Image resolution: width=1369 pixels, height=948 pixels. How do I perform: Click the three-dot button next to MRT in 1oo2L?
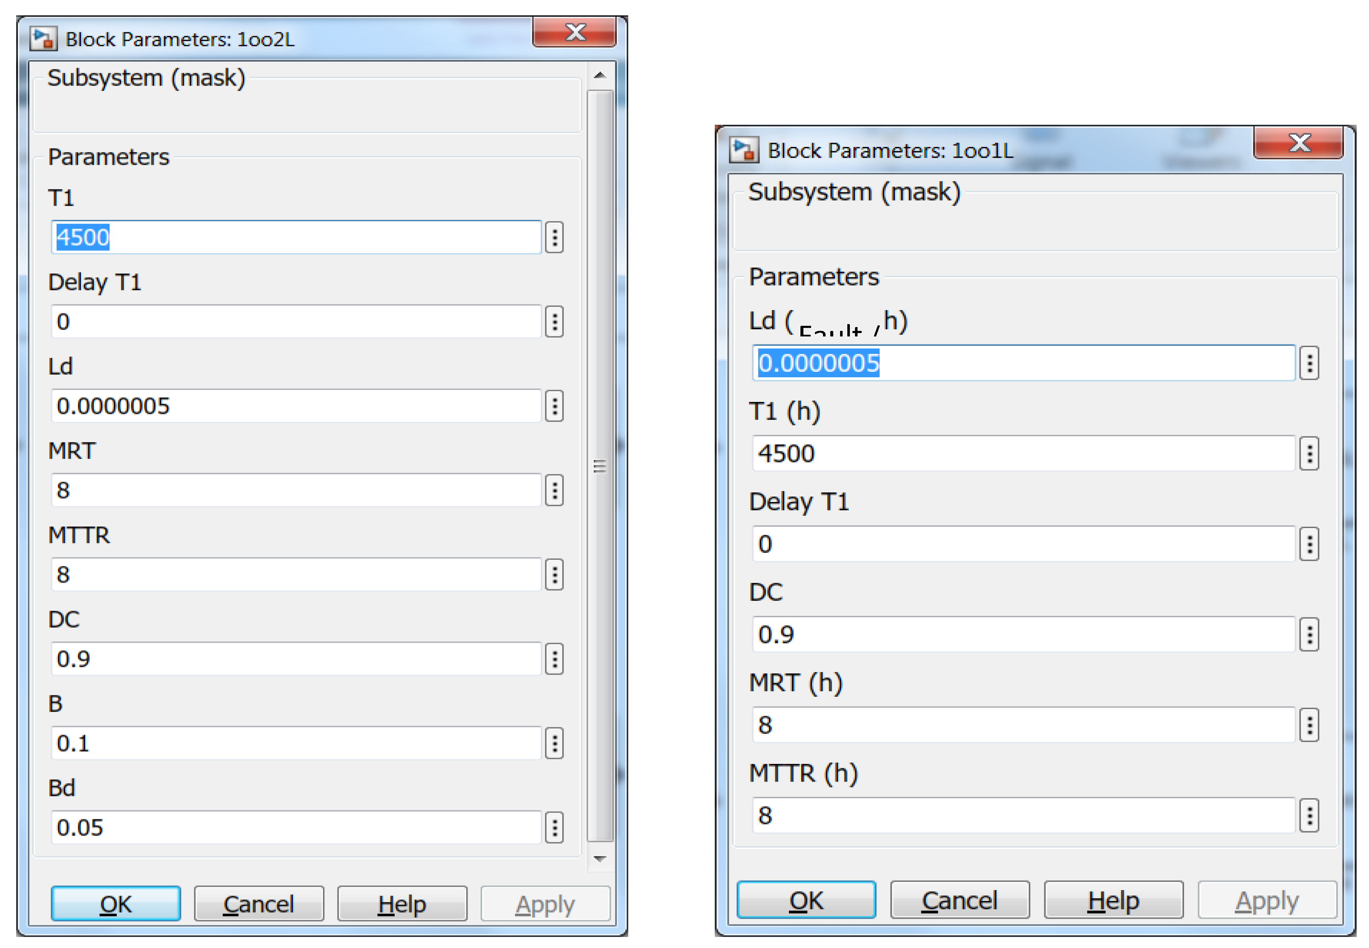[554, 491]
